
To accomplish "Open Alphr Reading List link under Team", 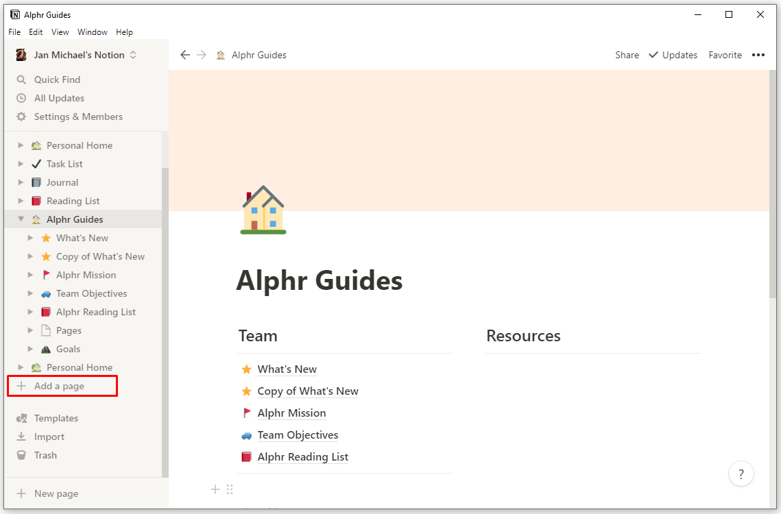I will coord(303,456).
